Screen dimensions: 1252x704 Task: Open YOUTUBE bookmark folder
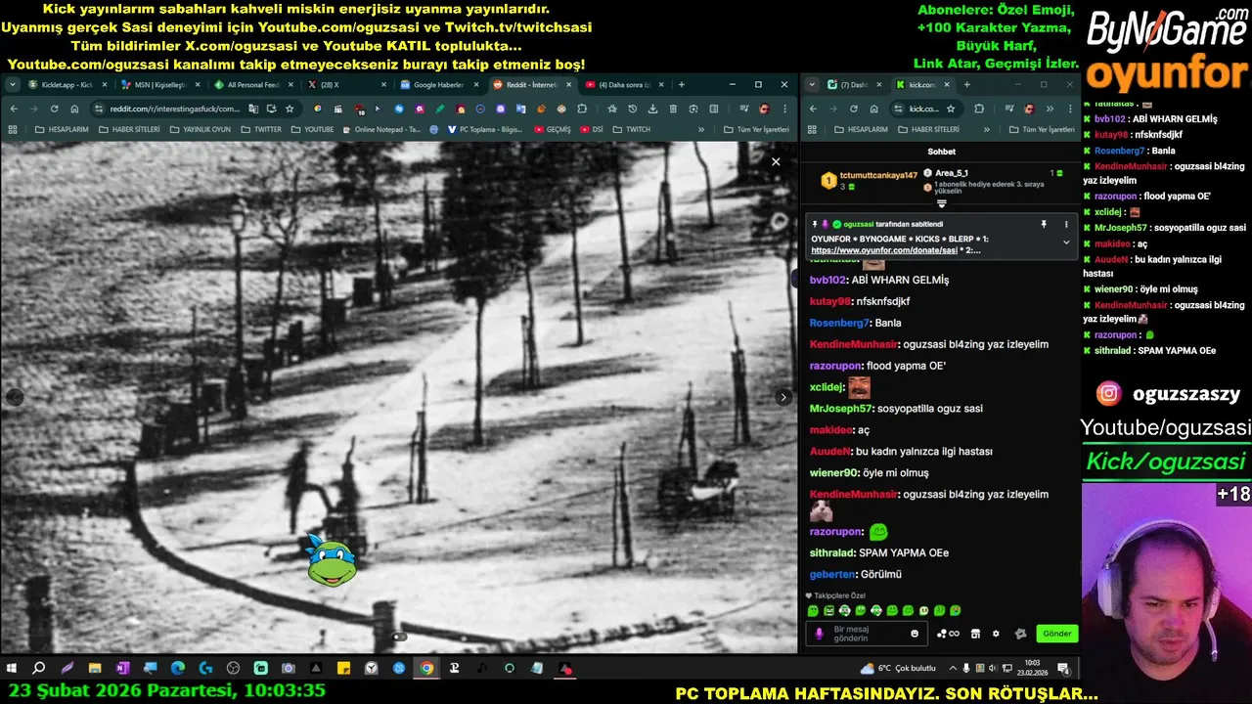311,129
